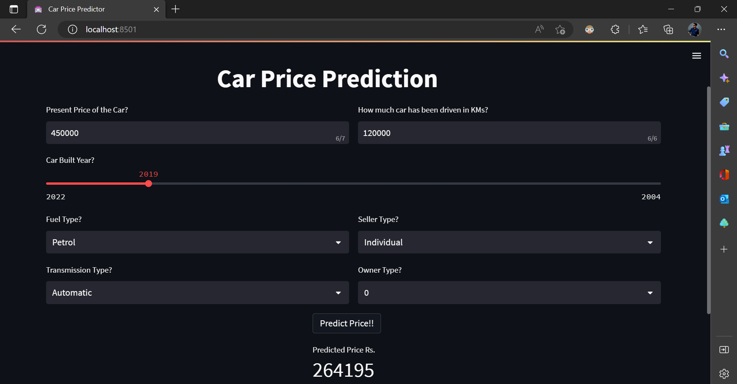Open the Copilot sparkle icon in sidebar
This screenshot has width=737, height=384.
(x=724, y=78)
